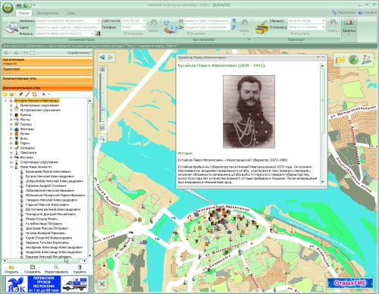Open the Сайт/почта dropdown arrow

[144, 20]
